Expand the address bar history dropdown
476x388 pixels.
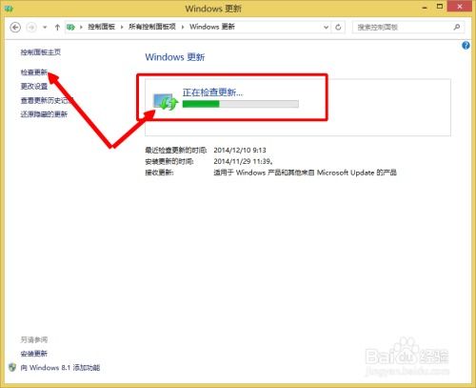[x=326, y=28]
